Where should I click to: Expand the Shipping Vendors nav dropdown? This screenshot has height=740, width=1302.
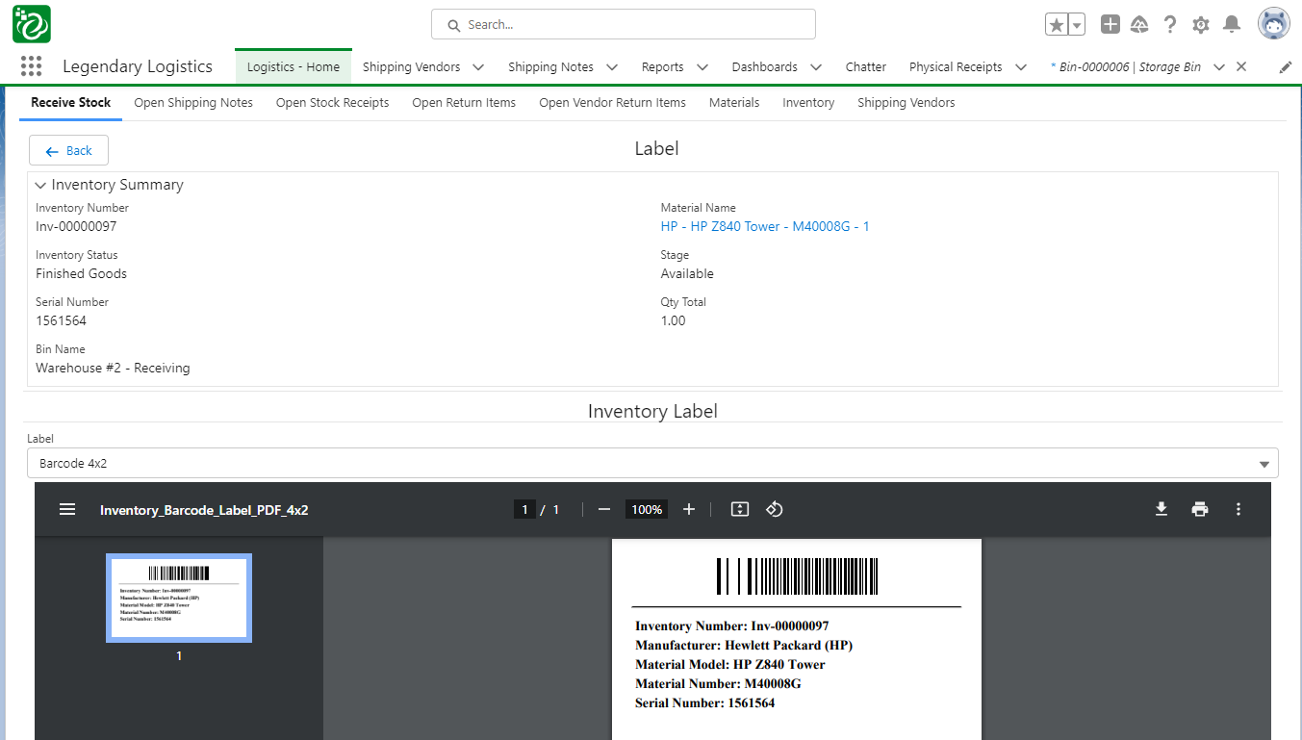[478, 67]
